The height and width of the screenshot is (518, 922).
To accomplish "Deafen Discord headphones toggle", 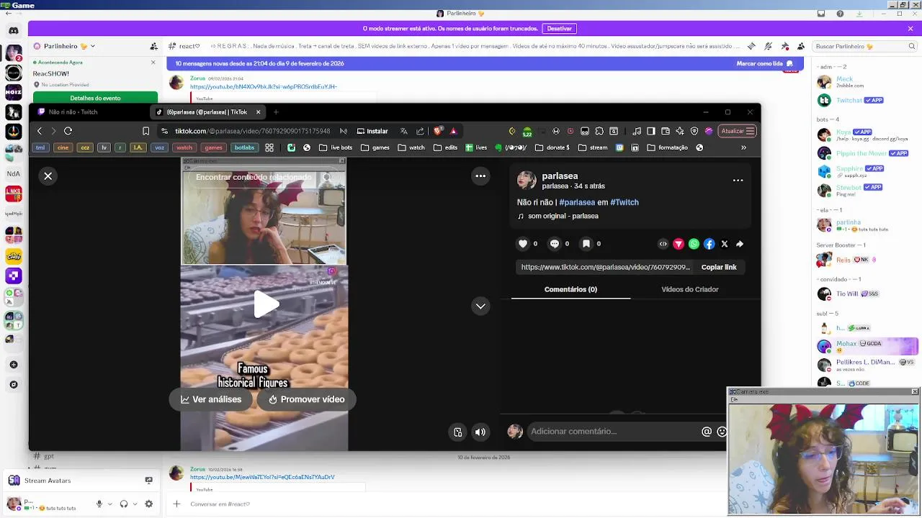I will click(124, 504).
